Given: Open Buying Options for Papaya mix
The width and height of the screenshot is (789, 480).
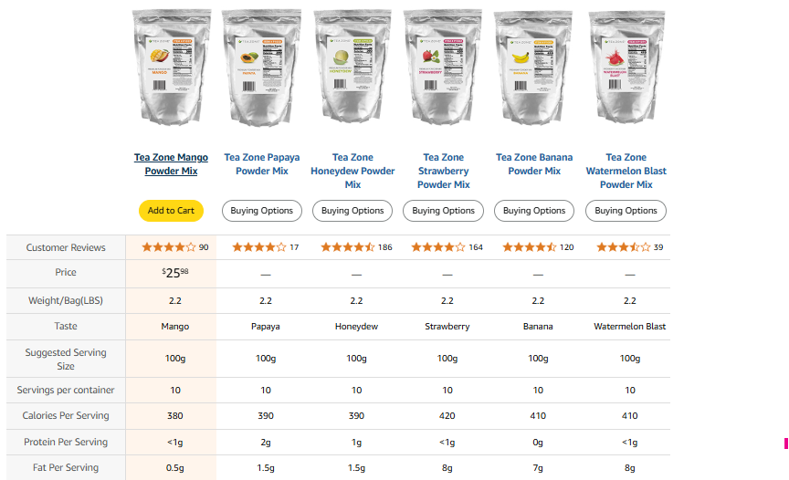Looking at the screenshot, I should tap(262, 211).
